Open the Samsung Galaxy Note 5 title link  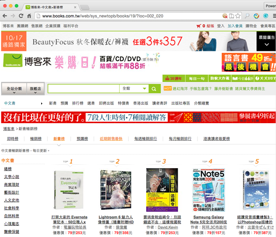click(x=209, y=220)
